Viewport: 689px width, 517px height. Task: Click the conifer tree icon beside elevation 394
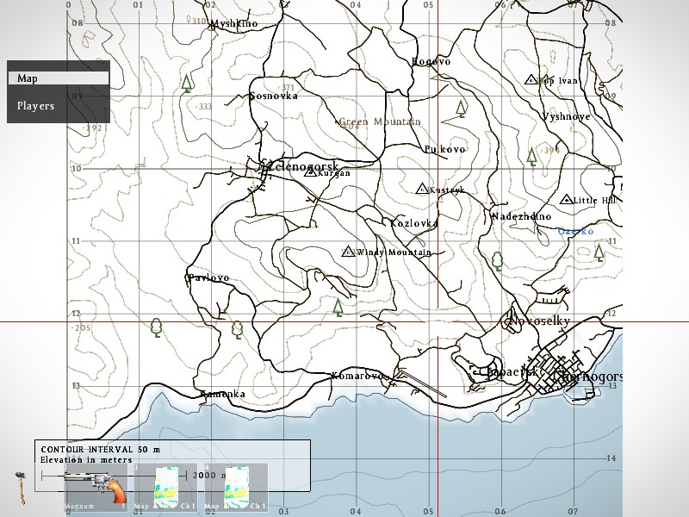[531, 157]
